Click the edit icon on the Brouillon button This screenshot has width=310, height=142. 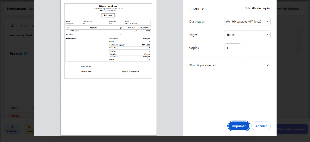click(x=12, y=127)
